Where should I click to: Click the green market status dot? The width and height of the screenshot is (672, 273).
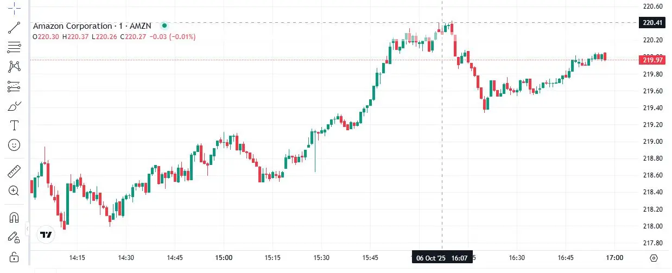pos(164,26)
